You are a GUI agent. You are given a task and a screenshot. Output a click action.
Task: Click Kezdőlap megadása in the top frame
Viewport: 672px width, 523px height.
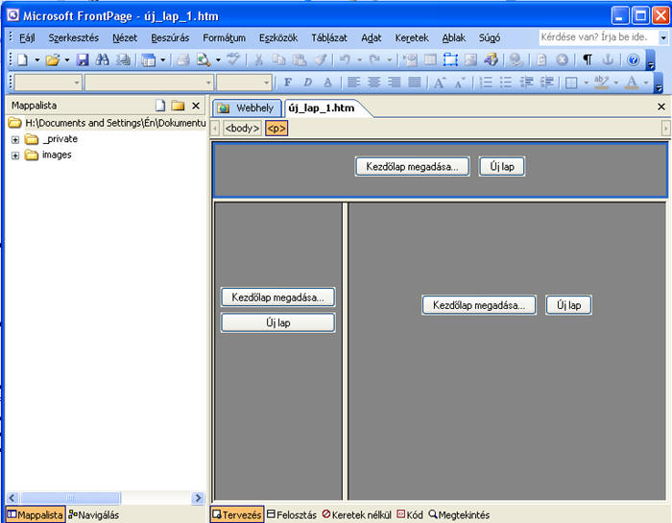412,166
